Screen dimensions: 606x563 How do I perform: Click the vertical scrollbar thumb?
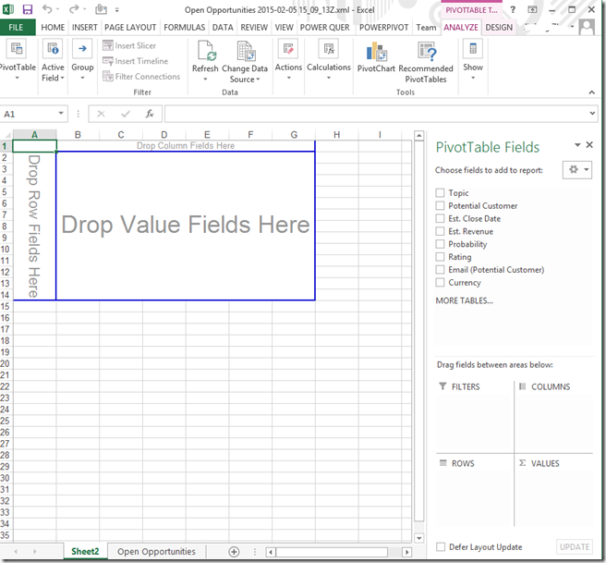point(419,331)
